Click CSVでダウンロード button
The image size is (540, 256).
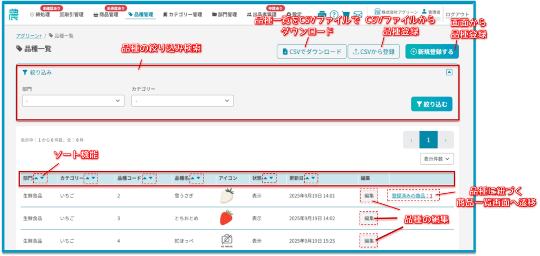tap(311, 52)
